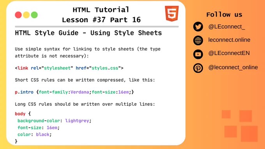Viewport: 265px width, 149px height.
Task: Click the link rel="stylesheet" code line
Action: point(69,68)
